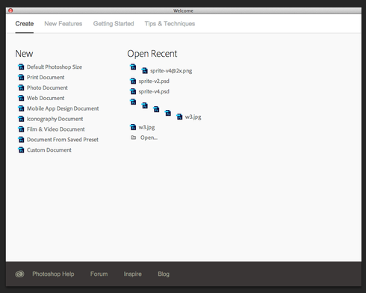This screenshot has width=366, height=293.
Task: Click icon beside Film & Video Document
Action: pyautogui.click(x=21, y=129)
